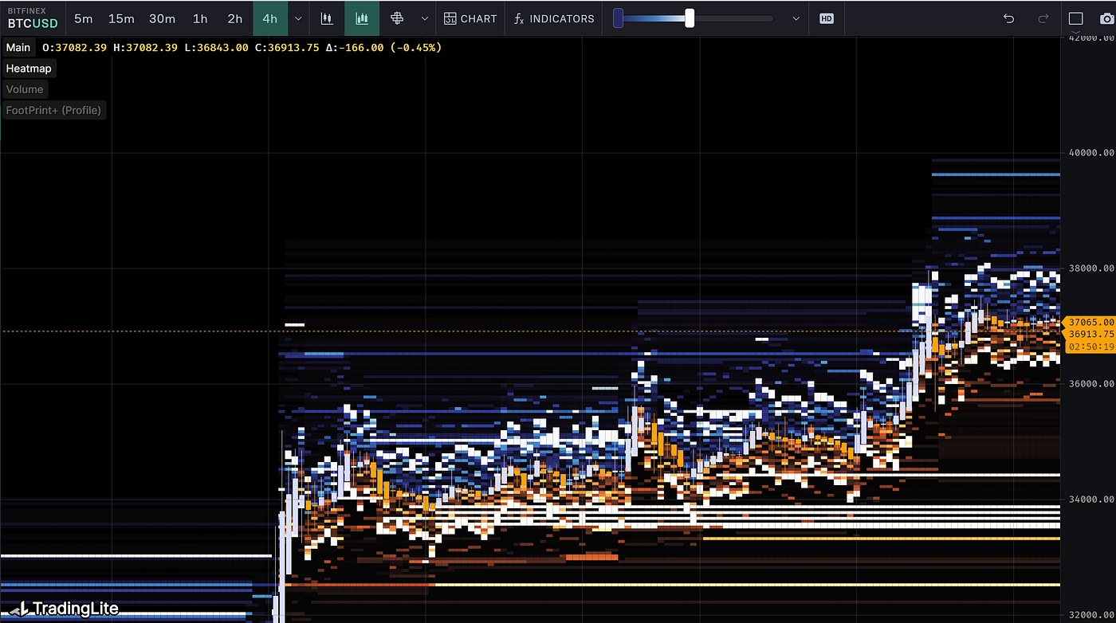Expand the timeframe dropdown arrow
The width and height of the screenshot is (1116, 623).
point(298,18)
